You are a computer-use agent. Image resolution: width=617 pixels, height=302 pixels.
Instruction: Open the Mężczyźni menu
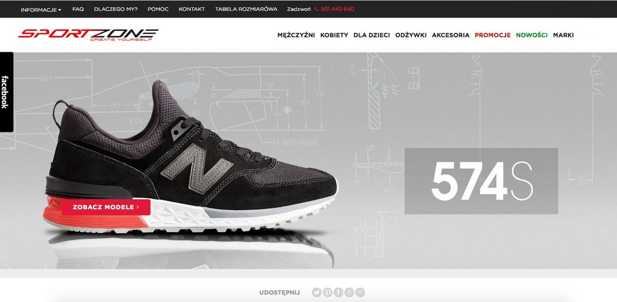click(296, 35)
